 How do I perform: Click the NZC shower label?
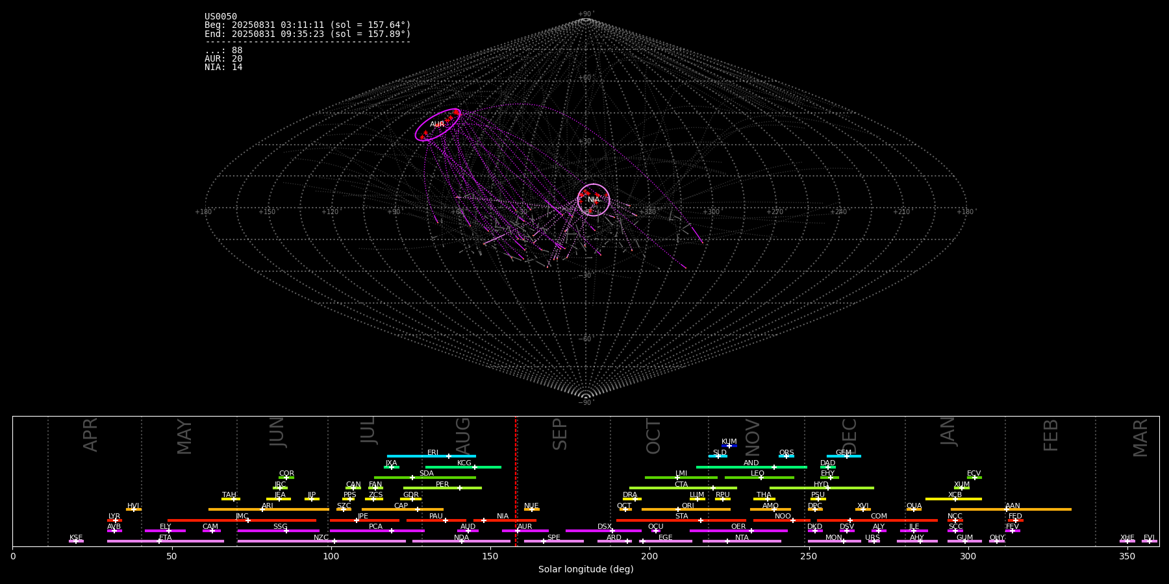click(321, 538)
